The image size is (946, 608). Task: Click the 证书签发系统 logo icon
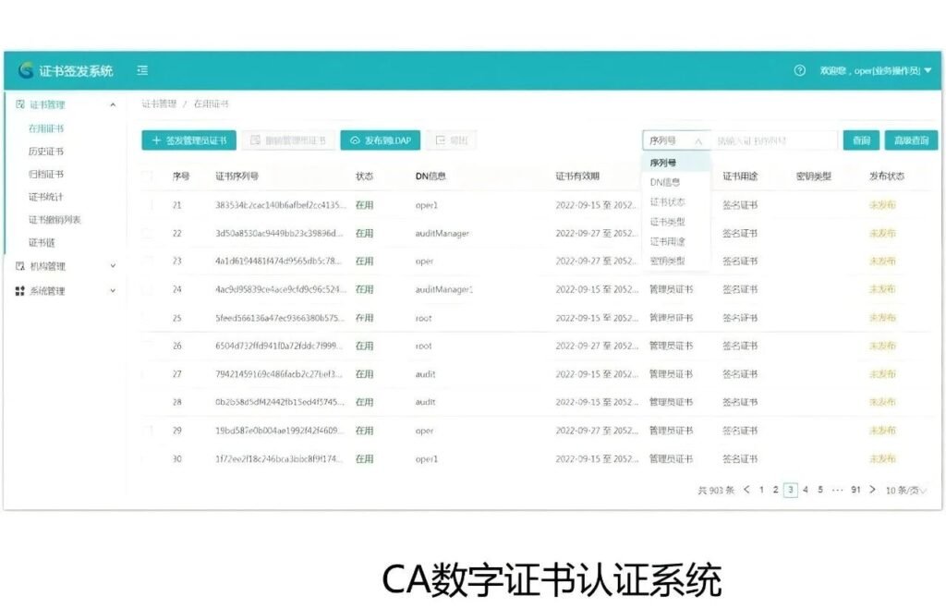26,71
